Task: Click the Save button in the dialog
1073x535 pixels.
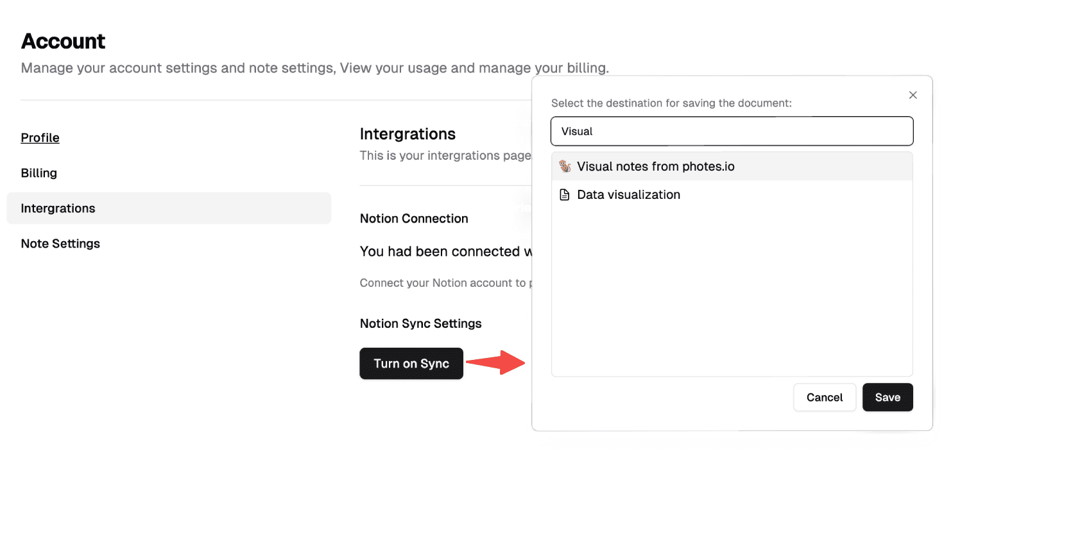Action: pos(888,397)
